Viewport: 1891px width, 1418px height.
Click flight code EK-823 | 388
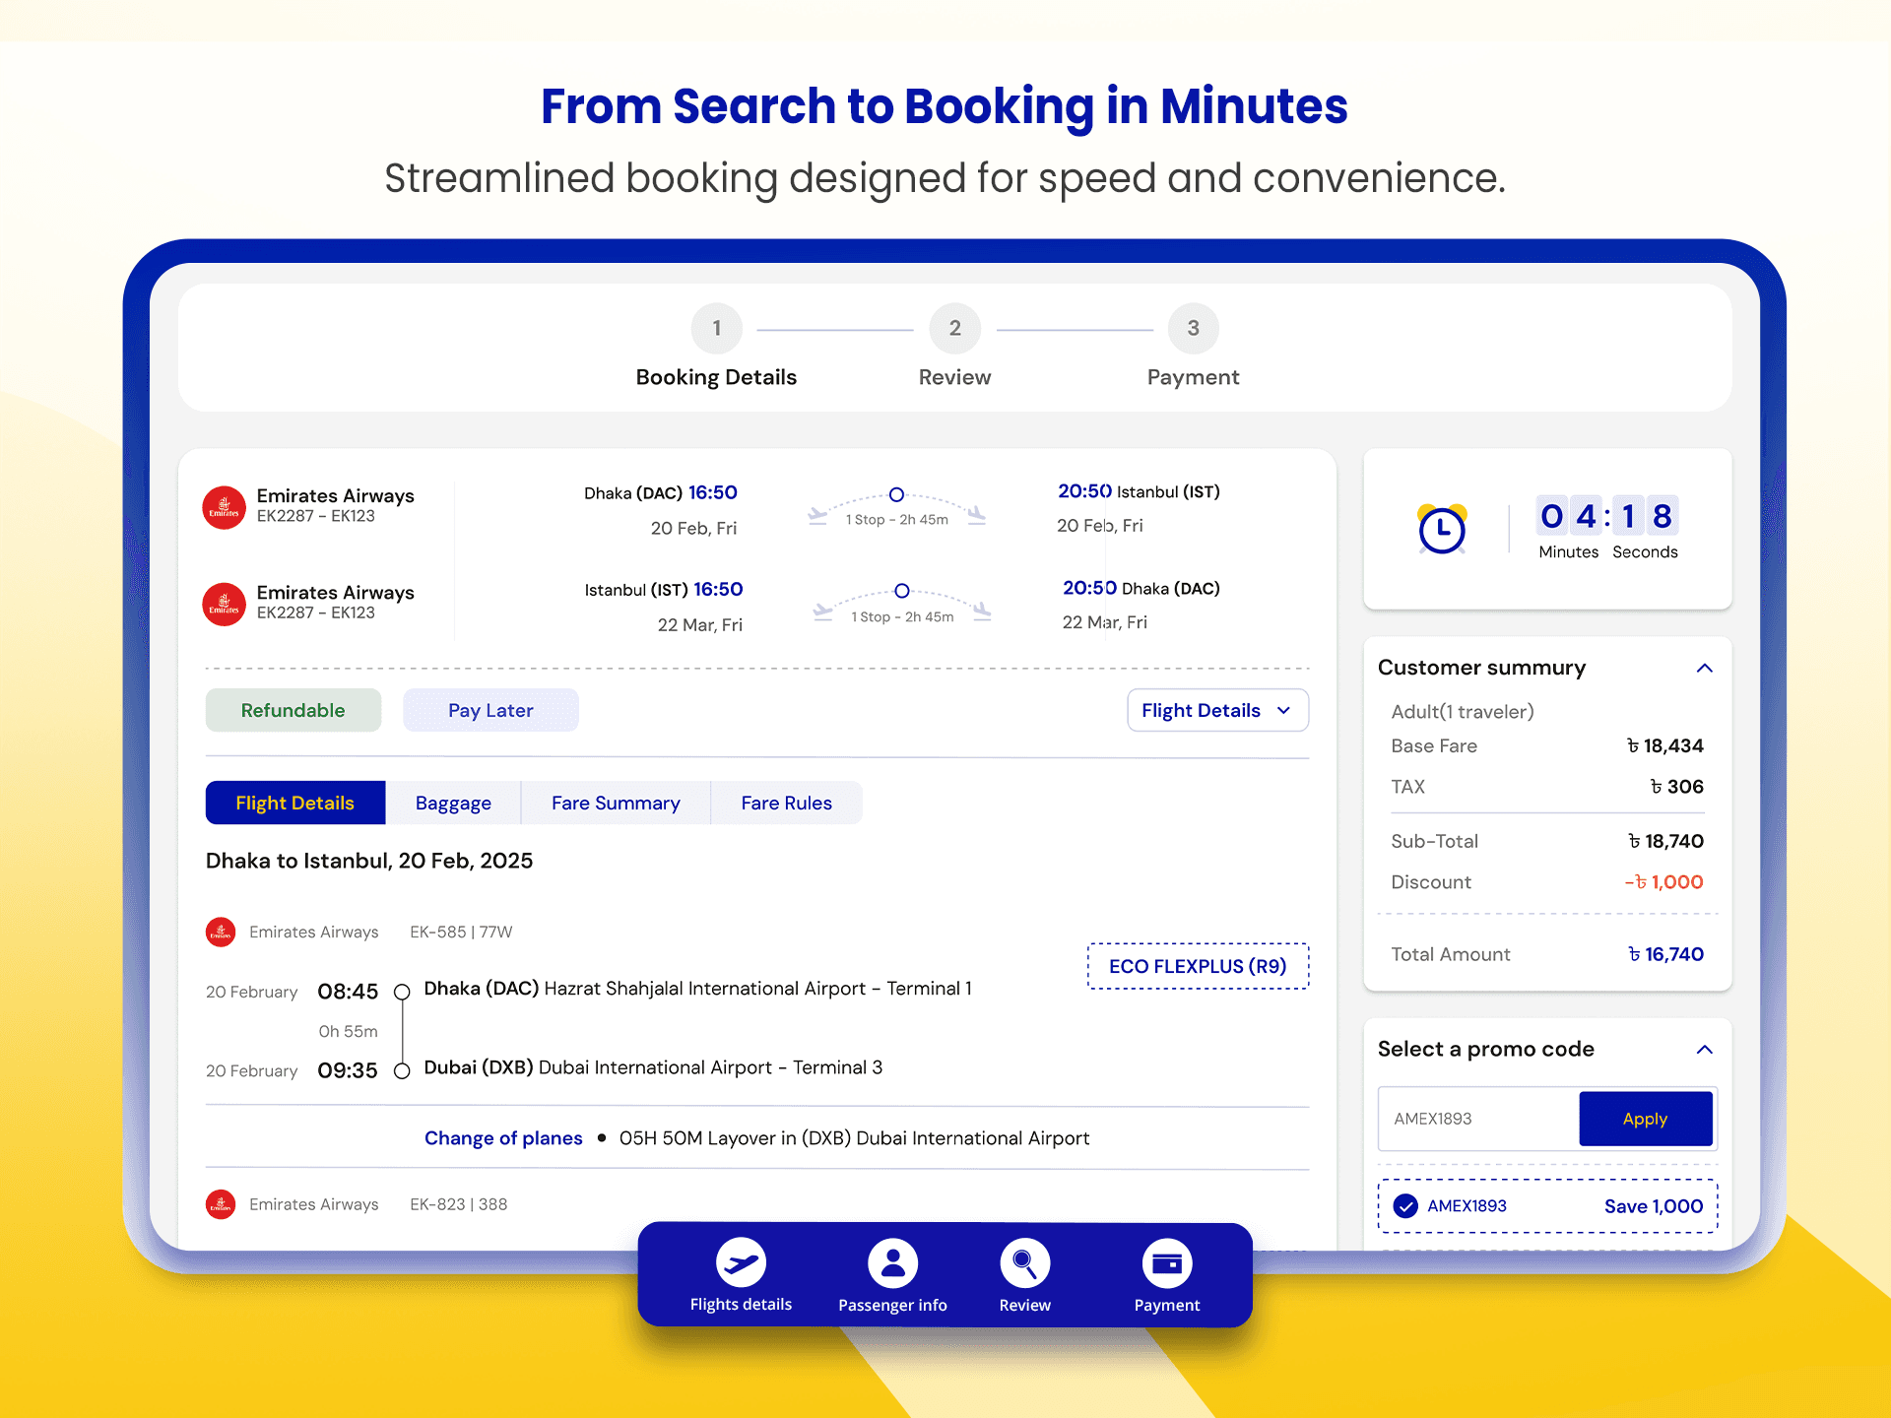tap(458, 1204)
